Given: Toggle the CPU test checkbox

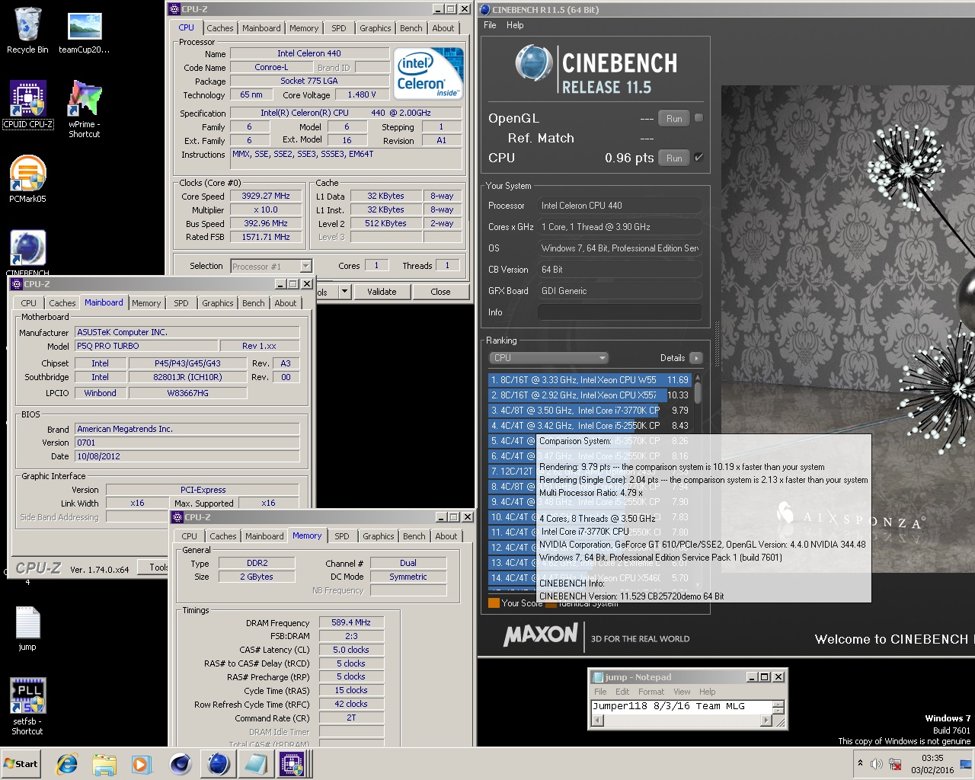Looking at the screenshot, I should coord(698,158).
